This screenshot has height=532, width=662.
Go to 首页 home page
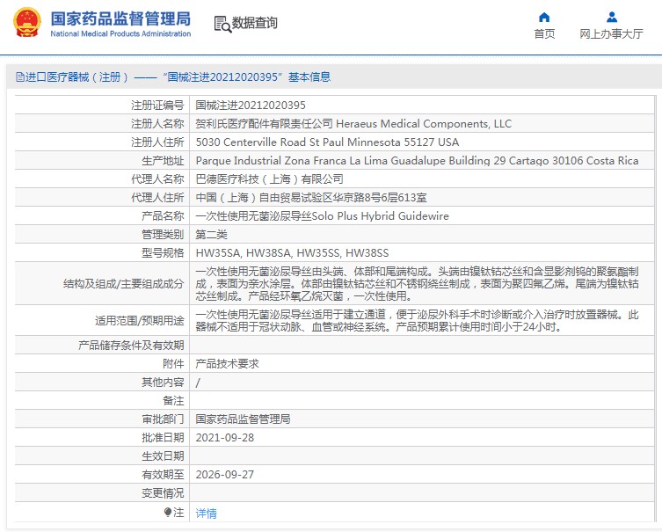tap(544, 33)
